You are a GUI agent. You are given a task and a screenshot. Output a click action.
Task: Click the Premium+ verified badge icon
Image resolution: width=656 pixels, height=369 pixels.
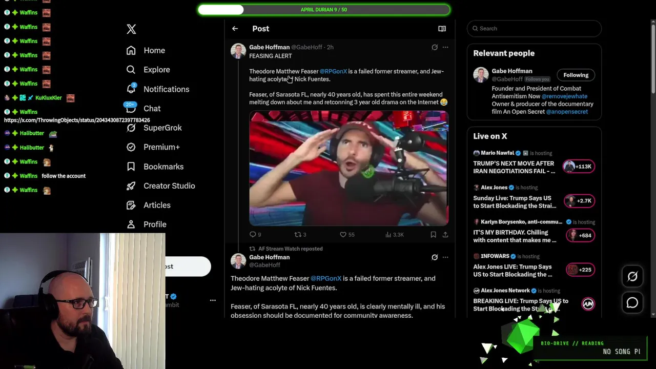tap(131, 147)
